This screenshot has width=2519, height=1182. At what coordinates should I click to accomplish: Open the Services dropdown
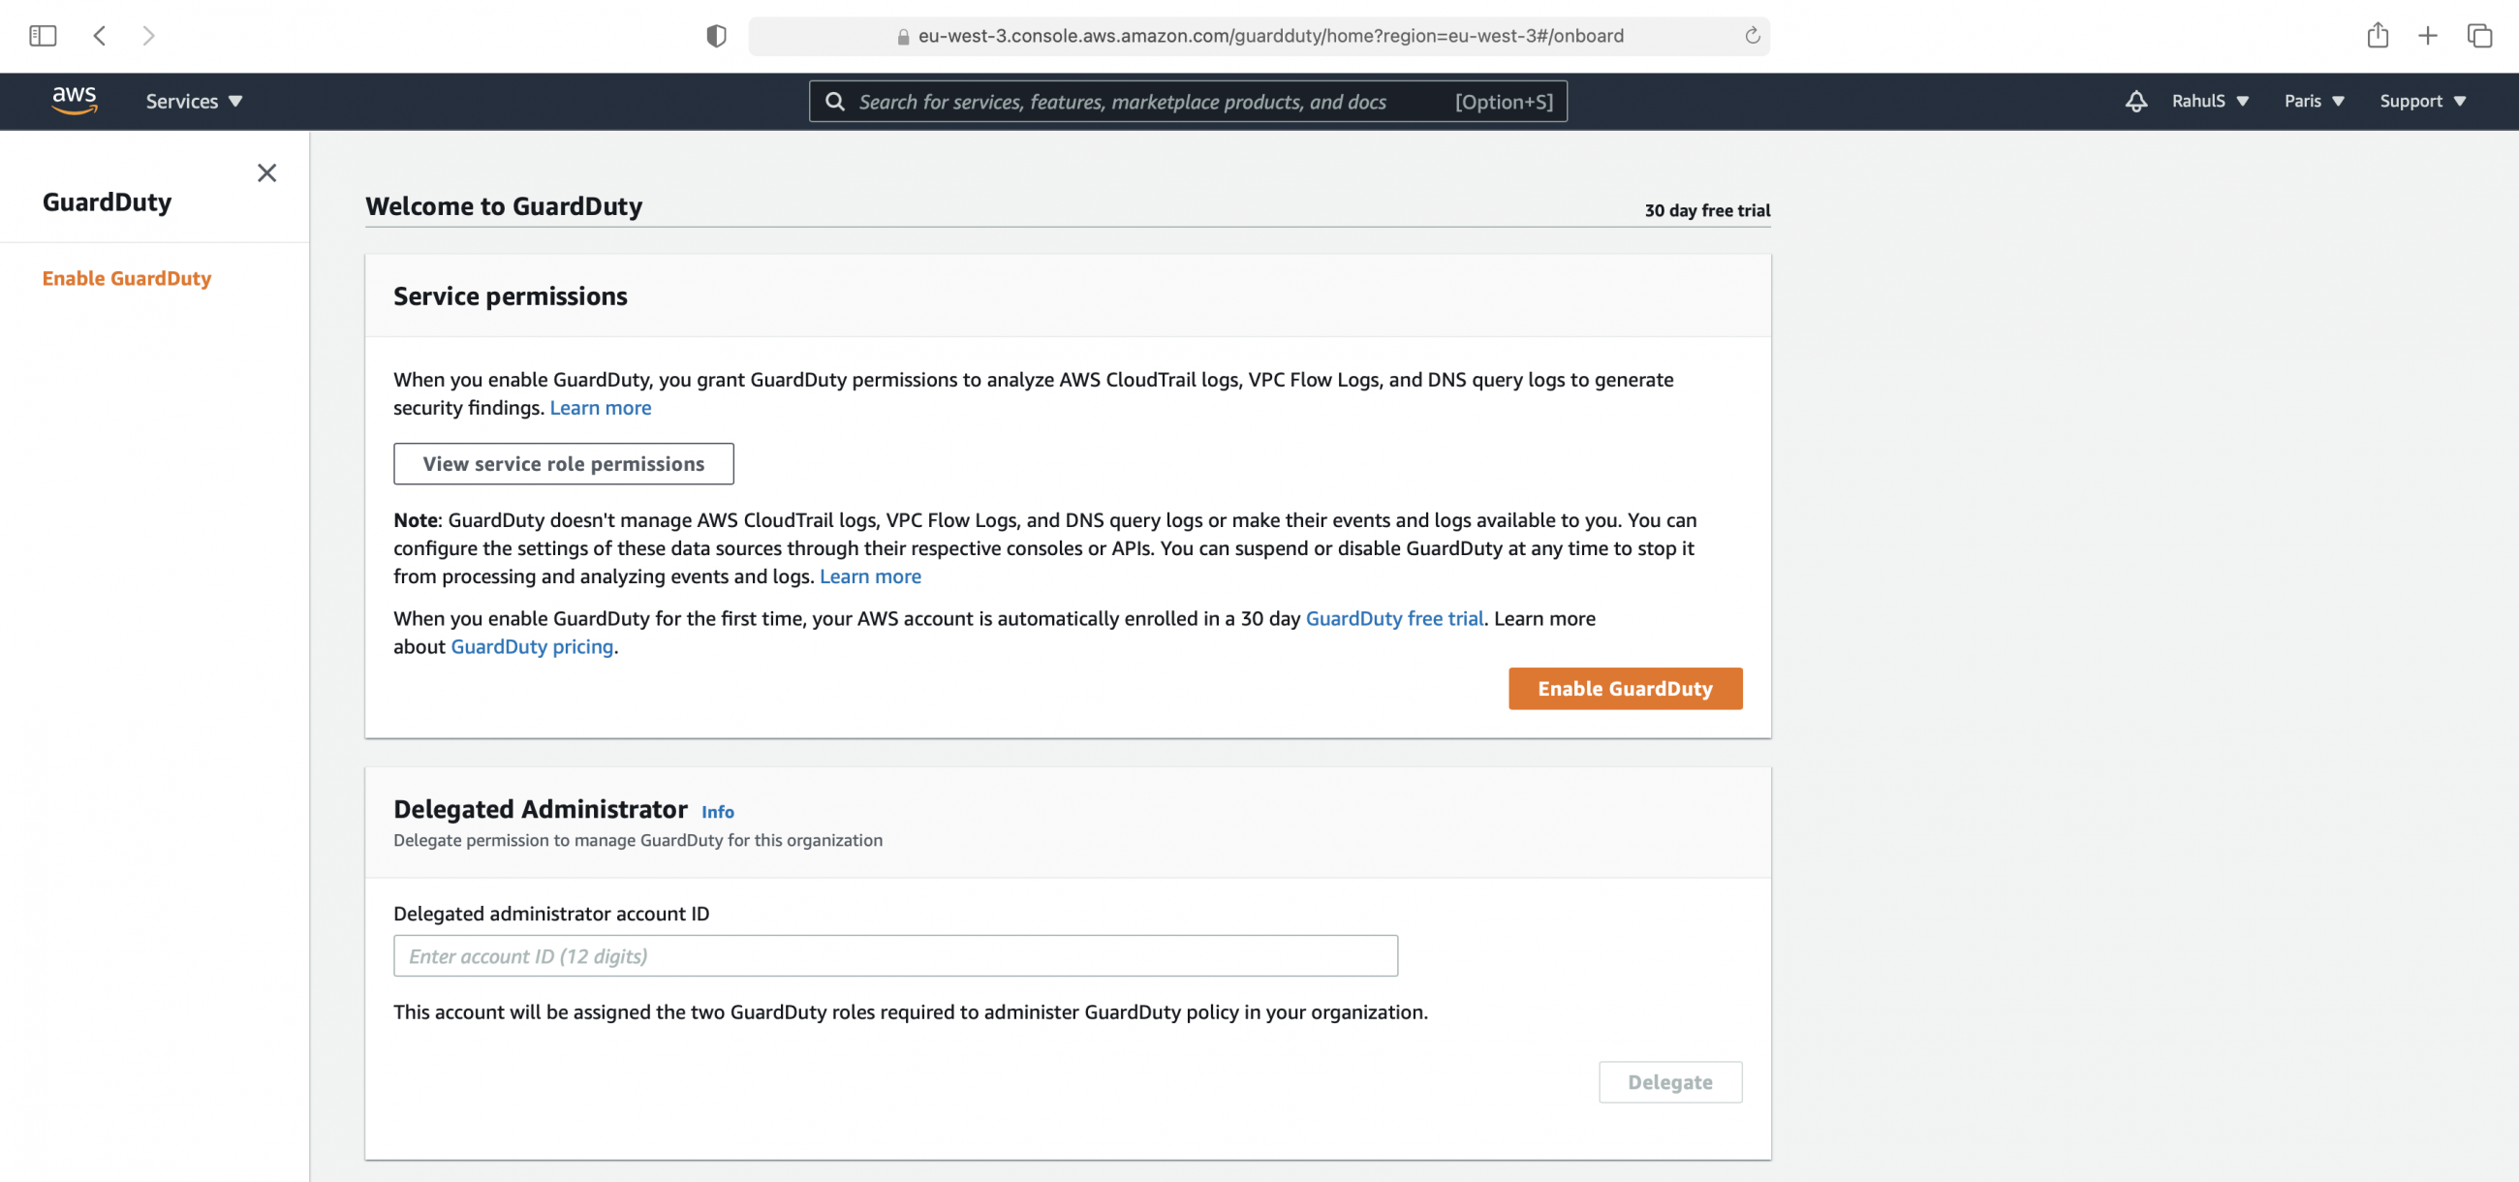193,101
